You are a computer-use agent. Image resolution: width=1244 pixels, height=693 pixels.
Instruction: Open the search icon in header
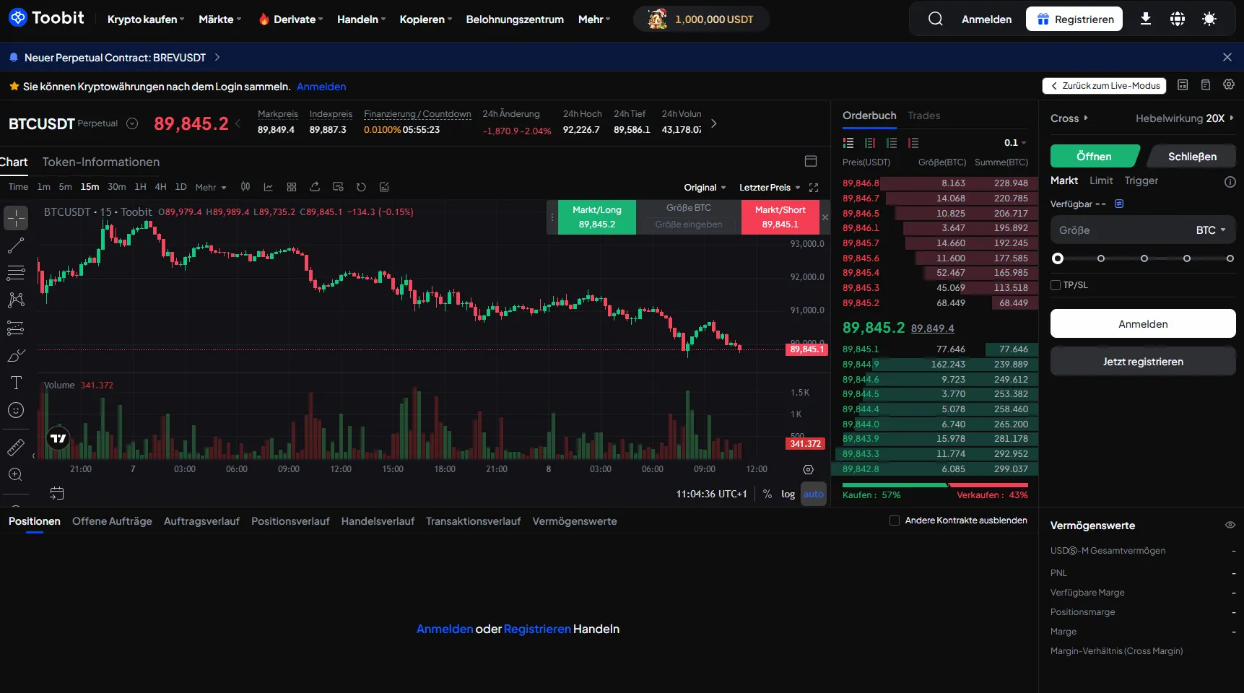pyautogui.click(x=936, y=19)
